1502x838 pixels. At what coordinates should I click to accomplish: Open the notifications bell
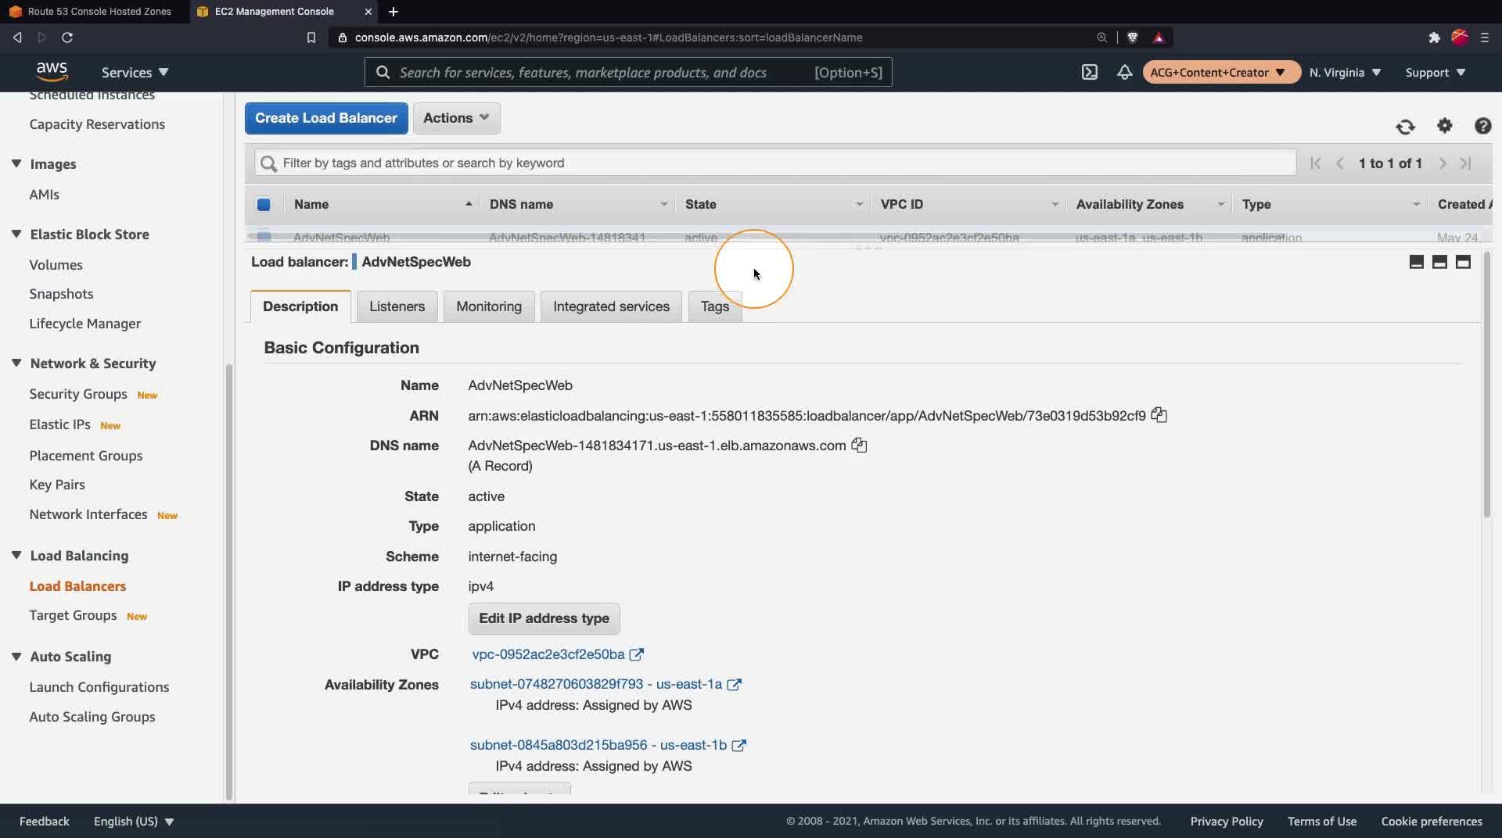1124,72
